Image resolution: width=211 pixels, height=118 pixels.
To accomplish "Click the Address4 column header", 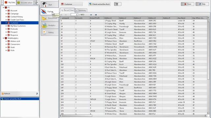I will (155, 18).
